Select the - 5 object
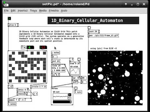This screenshot has height=112, width=150. (x=72, y=59)
